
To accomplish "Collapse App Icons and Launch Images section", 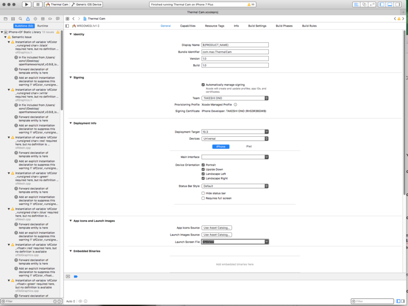I will pos(70,221).
